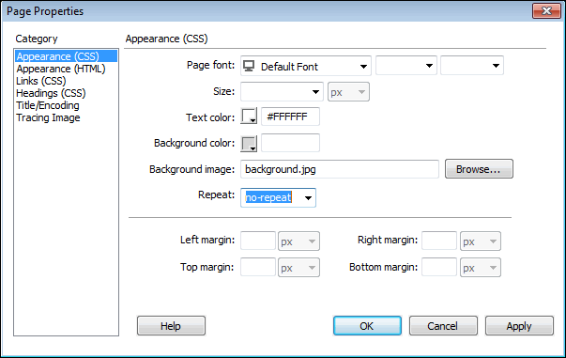Open the Bottom margin px unit dropdown
The width and height of the screenshot is (566, 358).
(480, 268)
